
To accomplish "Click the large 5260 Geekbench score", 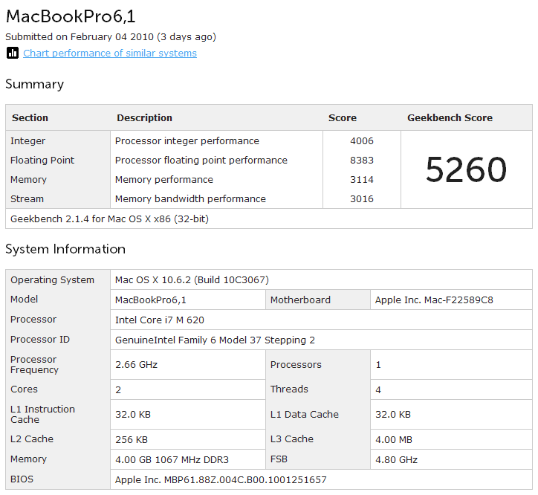I will [466, 169].
